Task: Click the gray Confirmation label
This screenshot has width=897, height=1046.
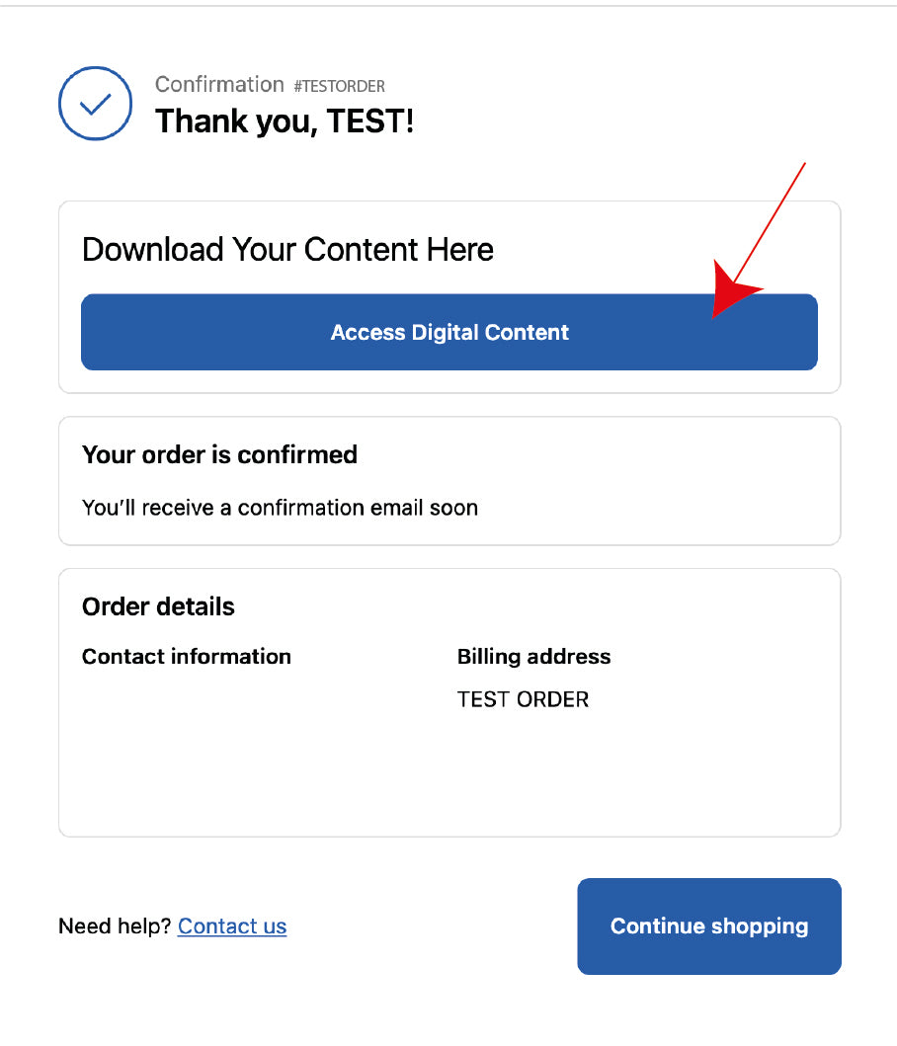Action: 219,85
